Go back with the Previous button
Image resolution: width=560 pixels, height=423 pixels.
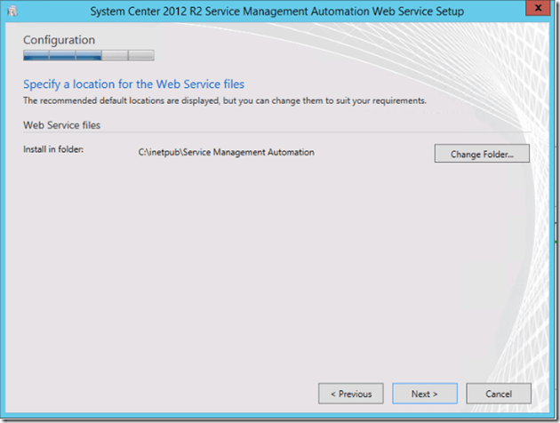coord(351,394)
